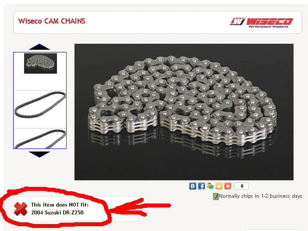
Task: Open more sharing options plus icon
Action: point(228,186)
